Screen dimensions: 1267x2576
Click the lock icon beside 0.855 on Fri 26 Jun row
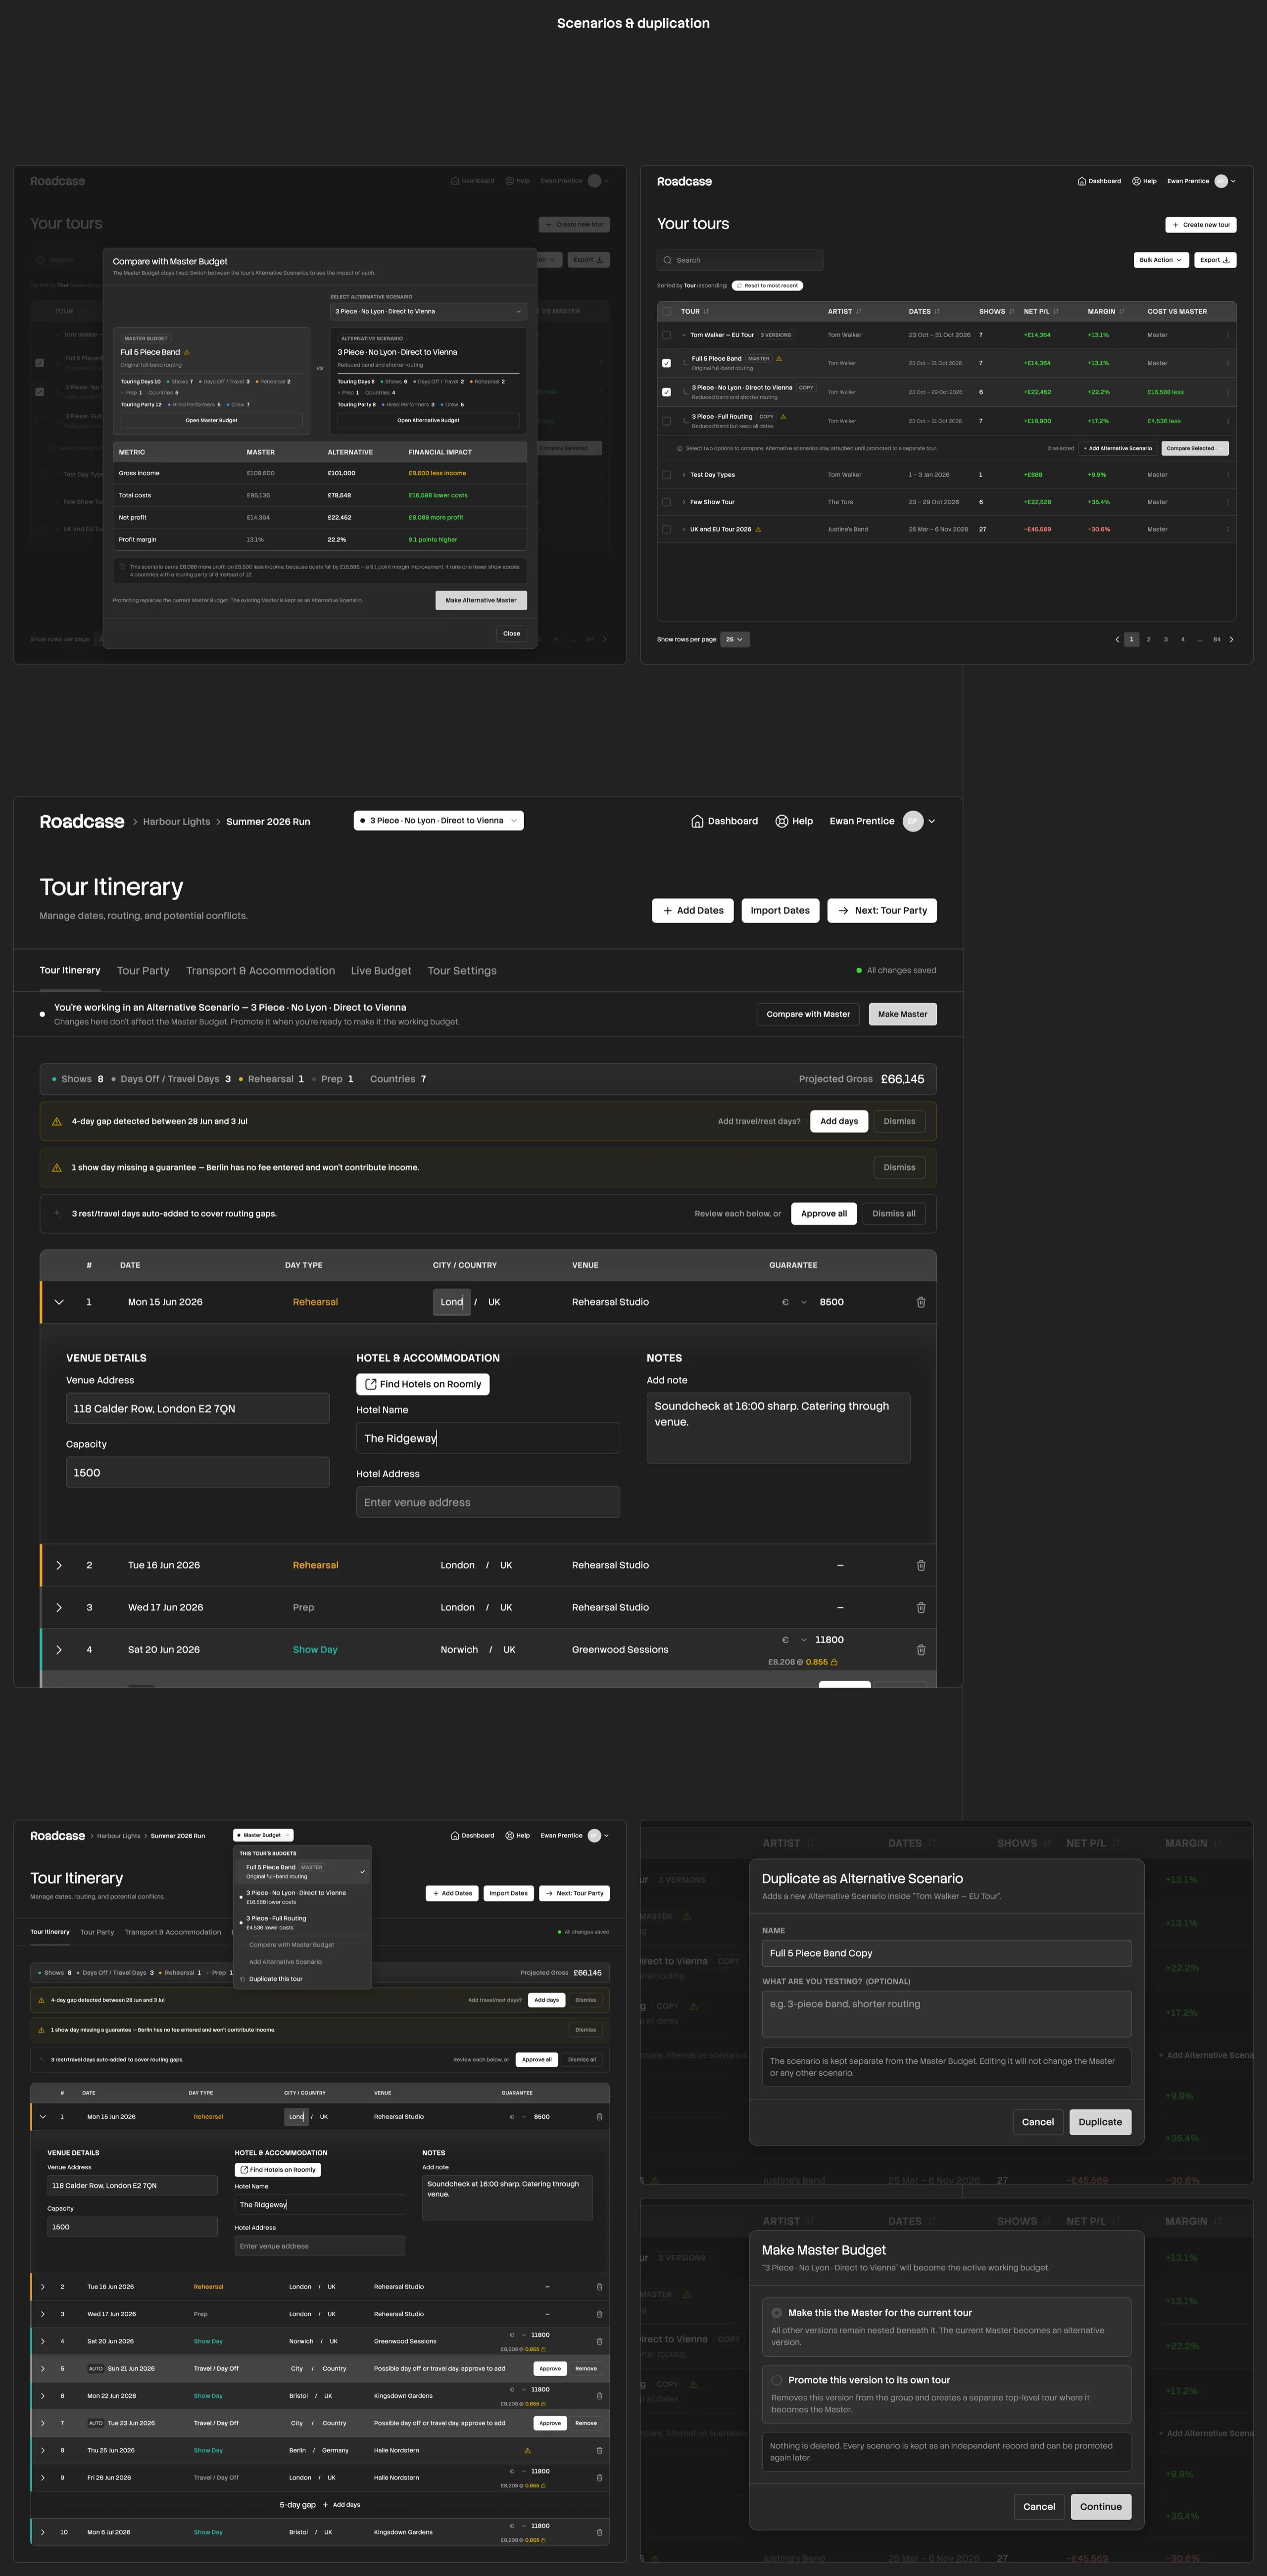coord(543,2485)
